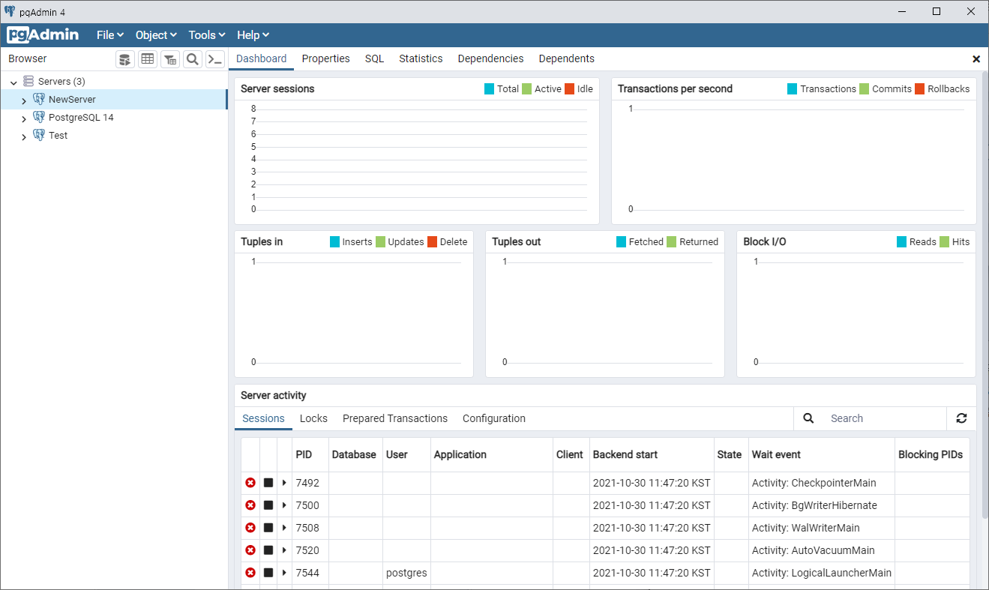Screen dimensions: 989x590
Task: Click the Filtered Rows toolbar icon
Action: [x=170, y=59]
